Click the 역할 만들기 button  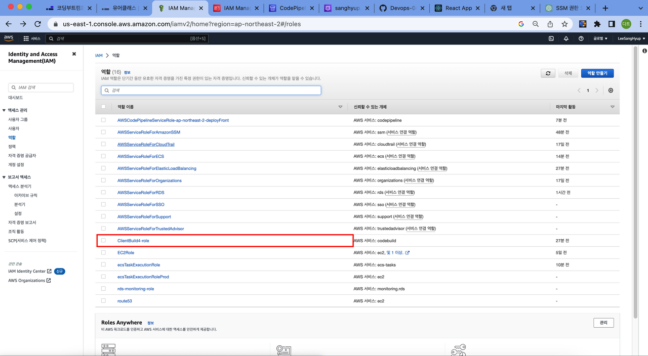[597, 73]
